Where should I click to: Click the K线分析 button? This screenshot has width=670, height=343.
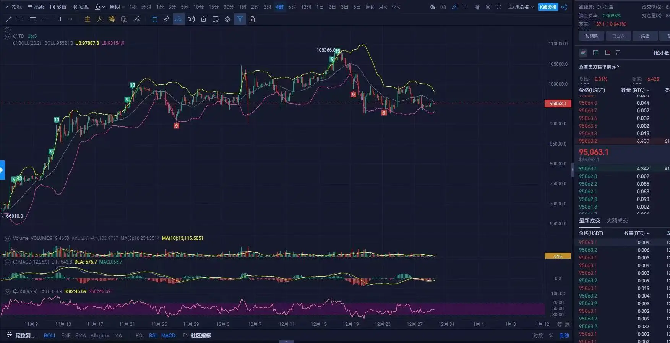pos(548,7)
